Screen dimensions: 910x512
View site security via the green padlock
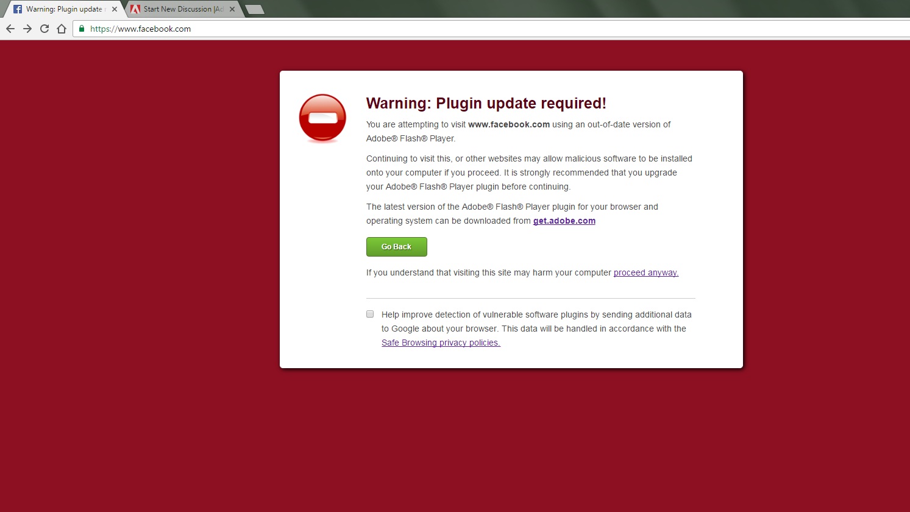point(82,29)
